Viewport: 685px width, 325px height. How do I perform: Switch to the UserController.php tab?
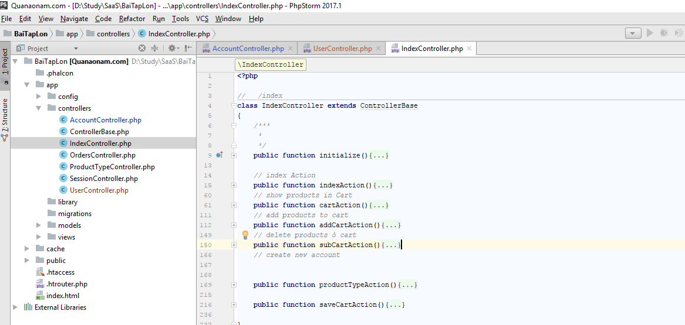tap(342, 49)
